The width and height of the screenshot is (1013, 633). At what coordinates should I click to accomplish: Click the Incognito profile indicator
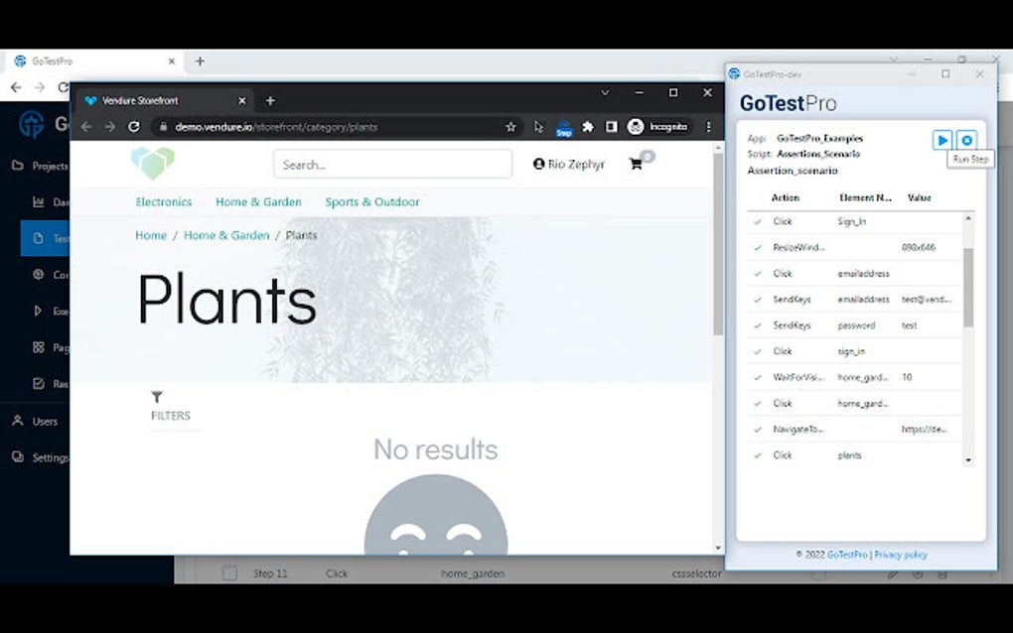pos(658,127)
